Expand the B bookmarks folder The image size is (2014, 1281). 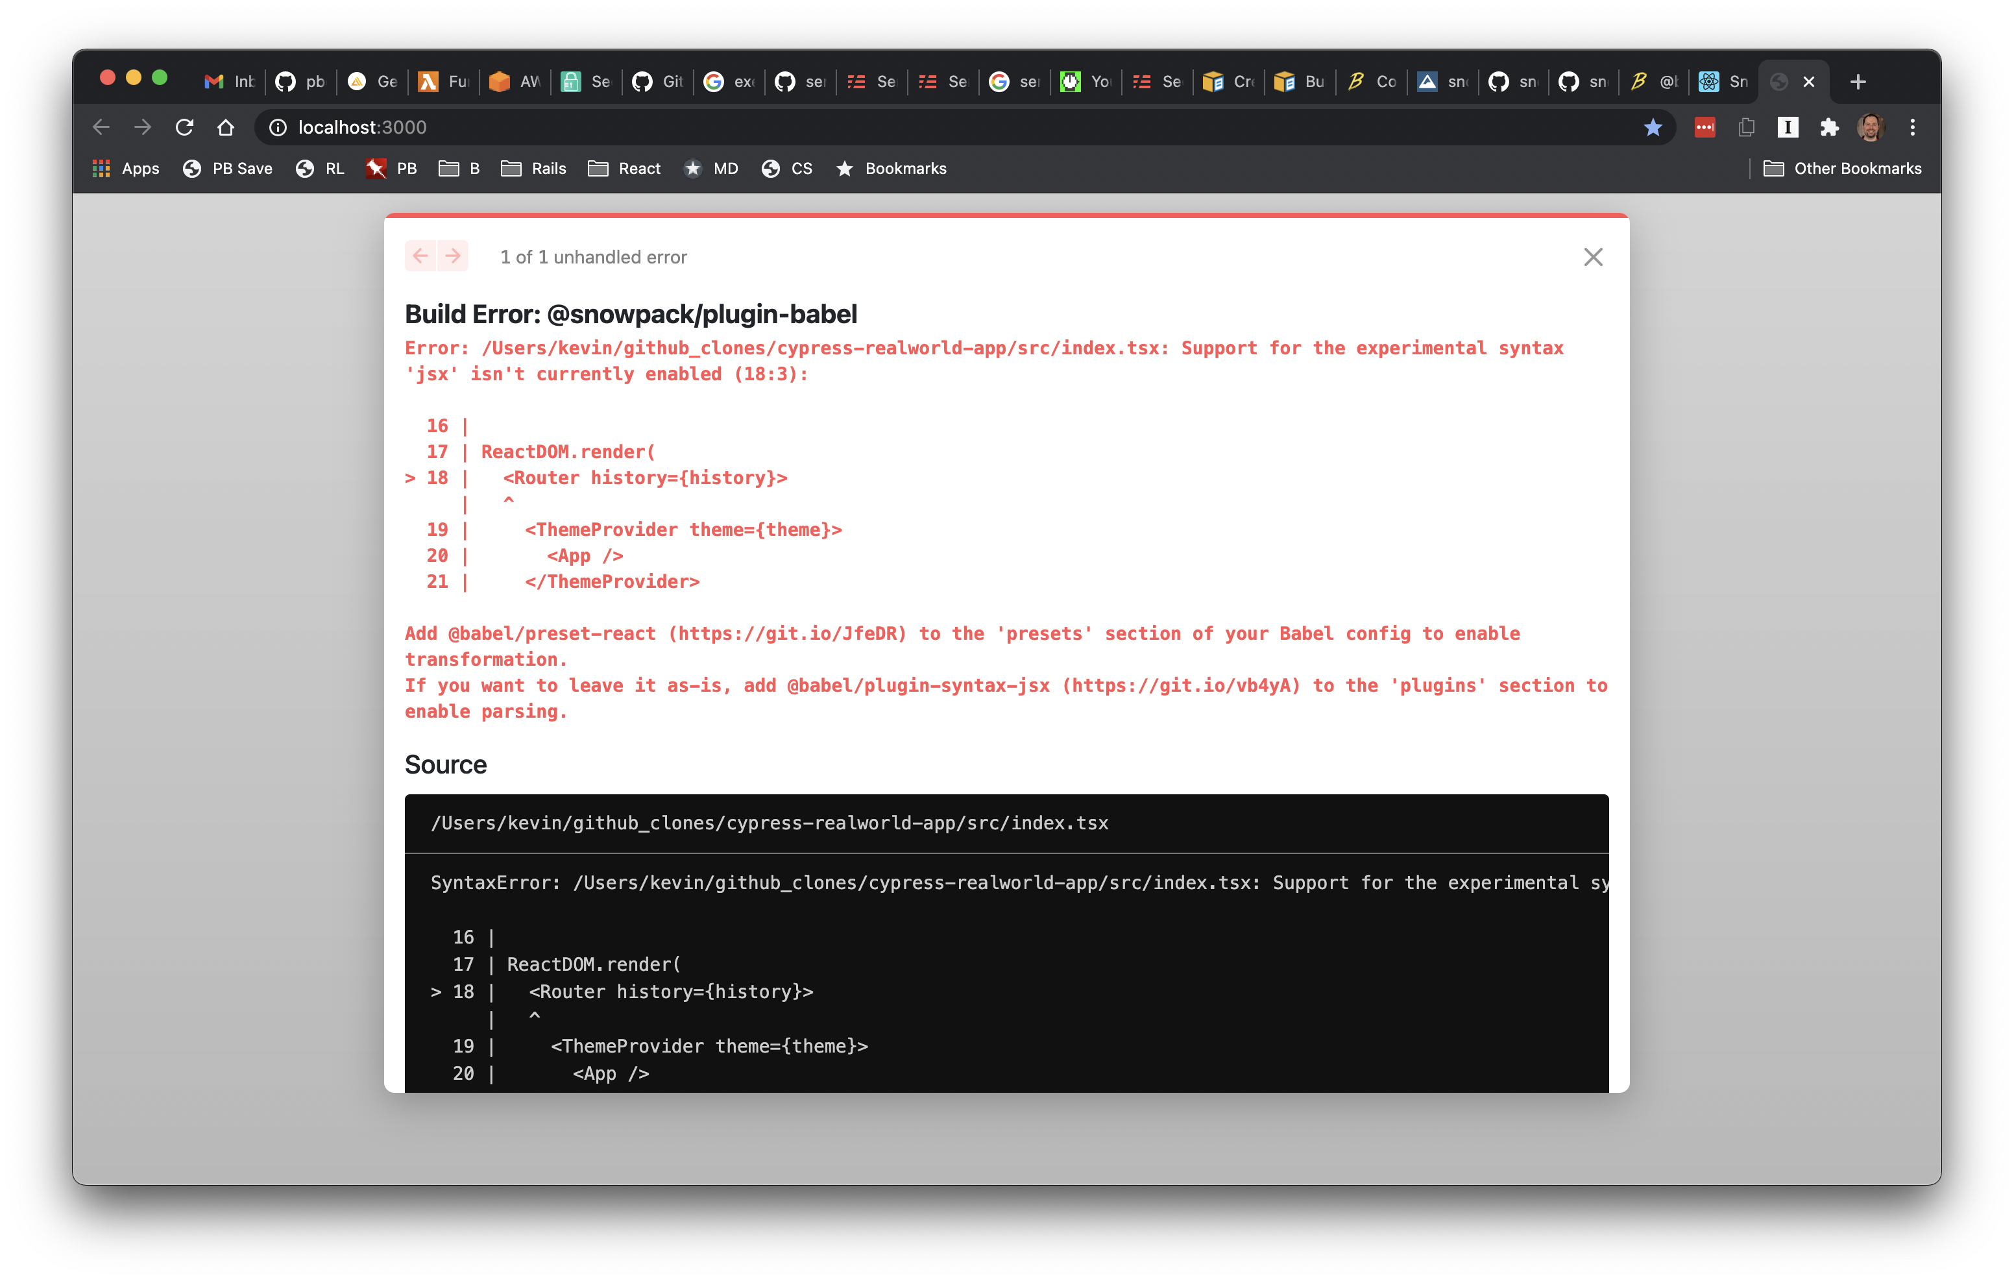point(459,169)
